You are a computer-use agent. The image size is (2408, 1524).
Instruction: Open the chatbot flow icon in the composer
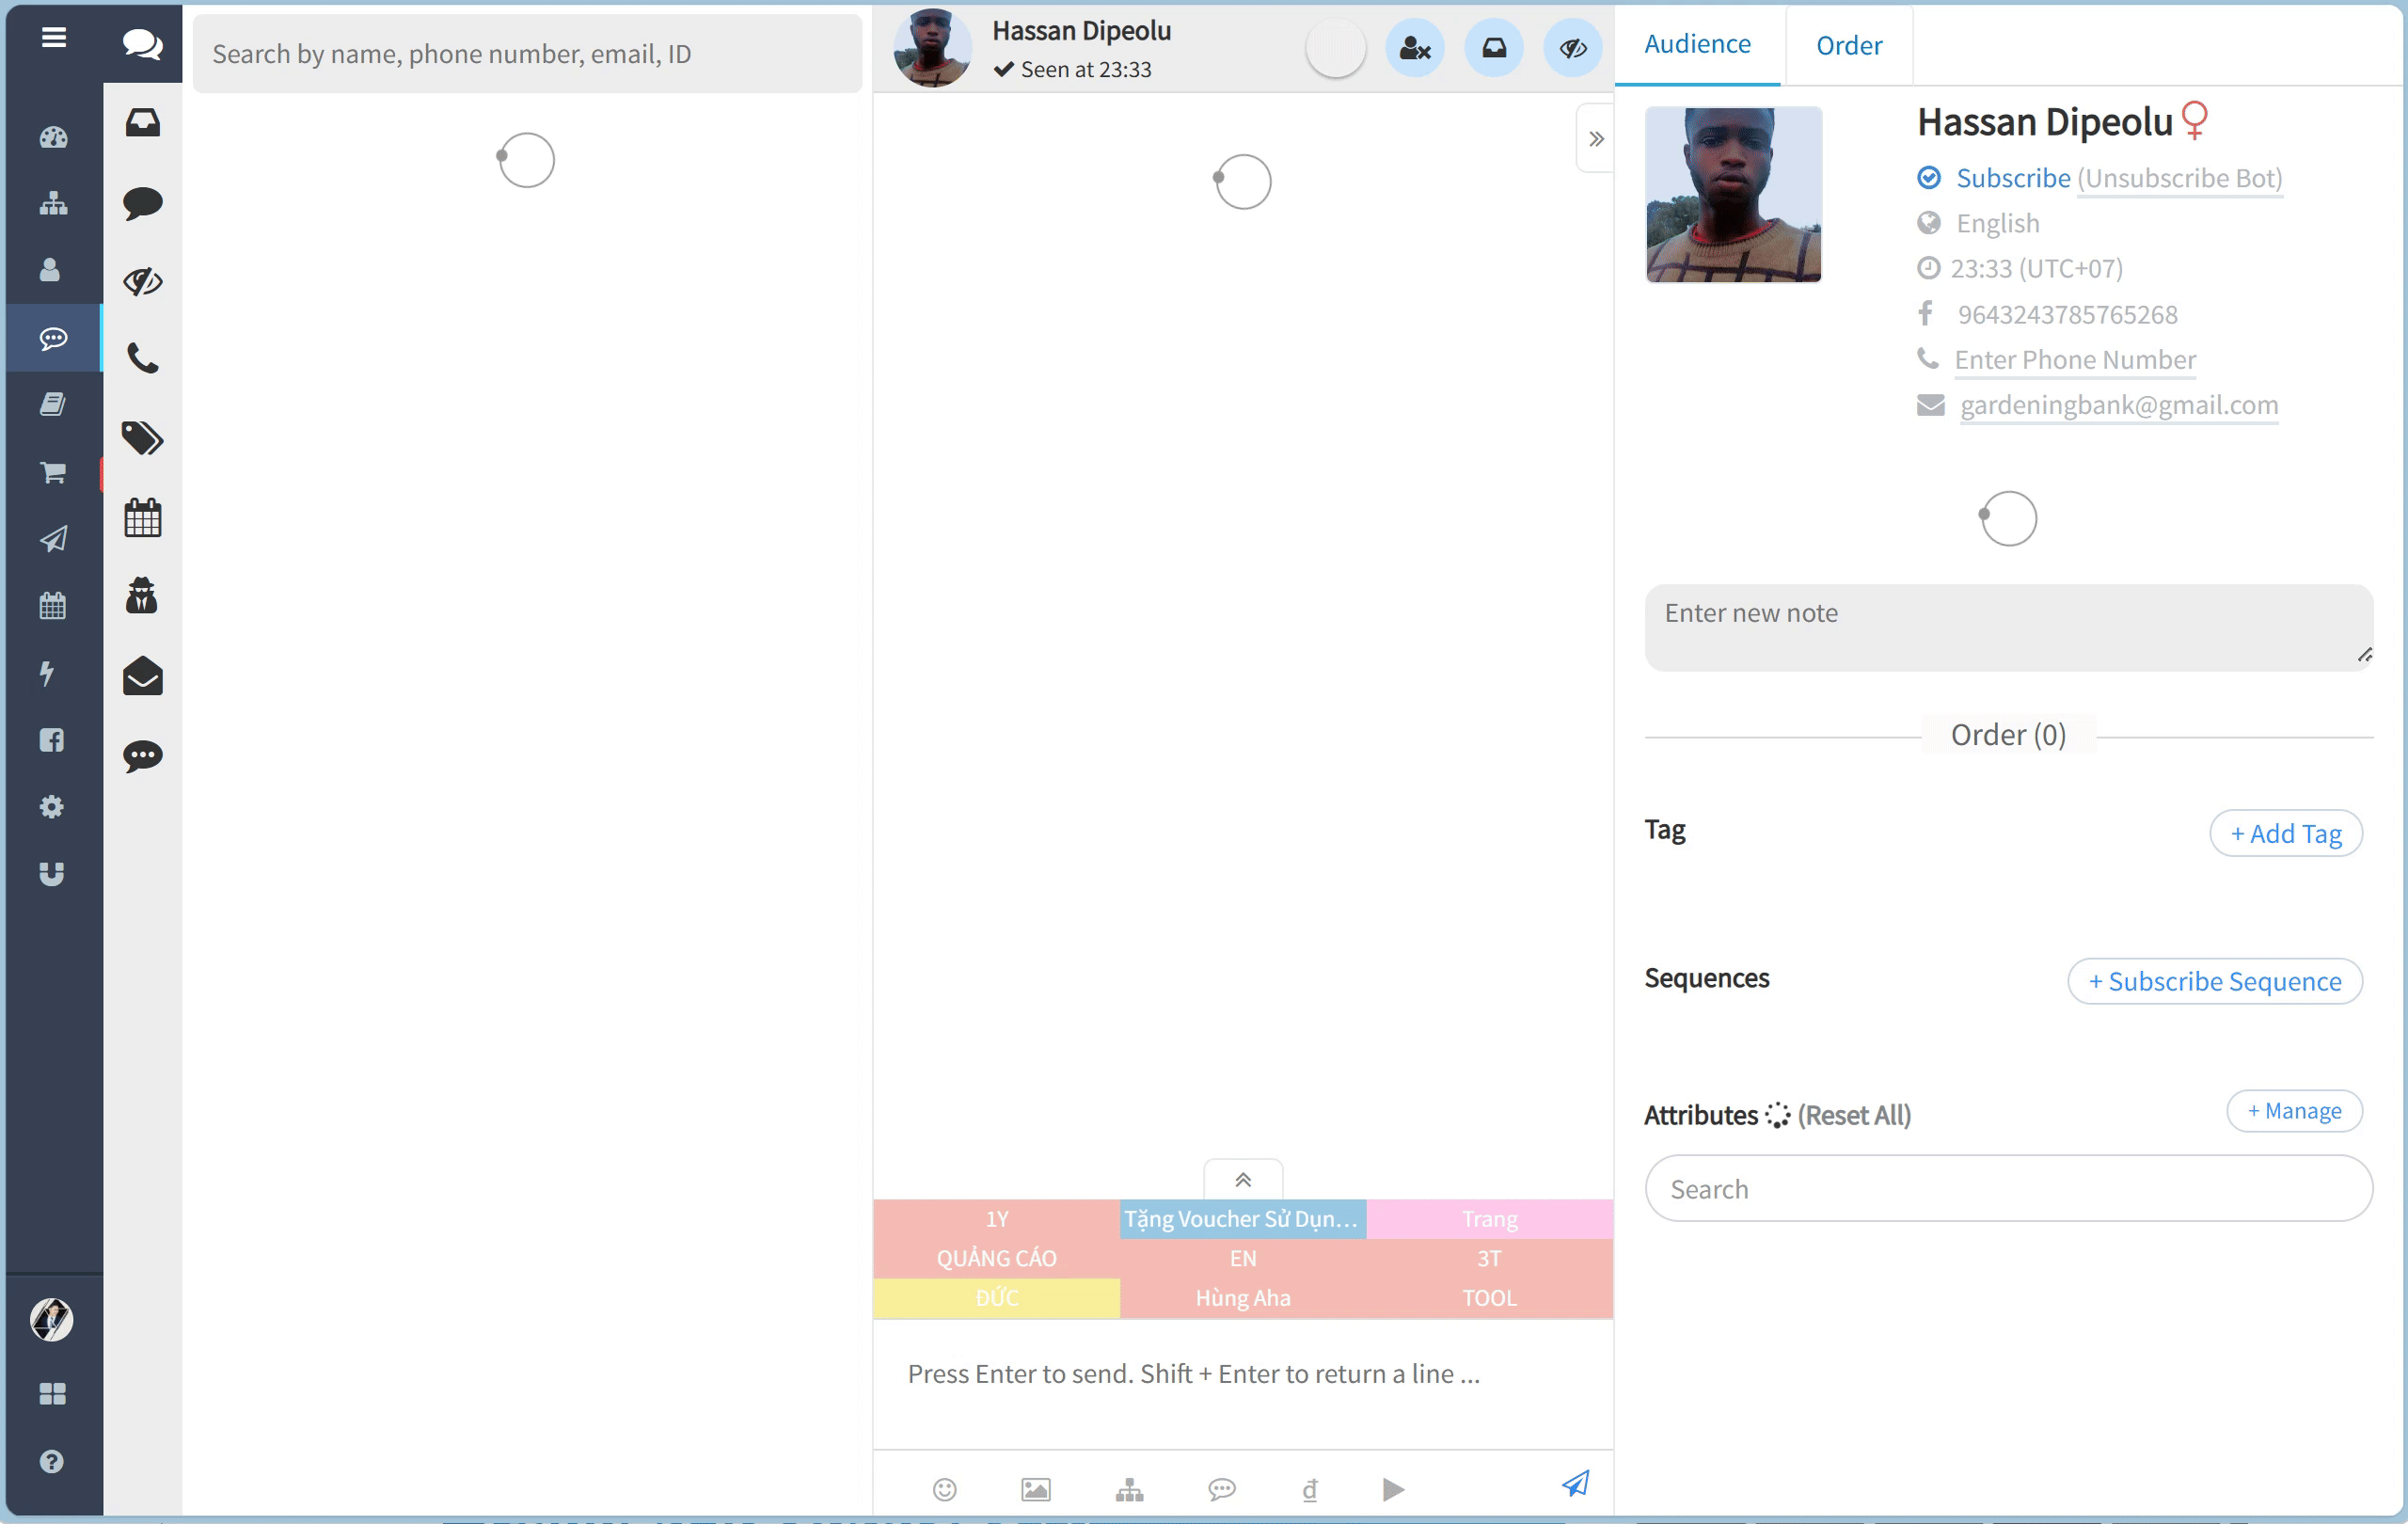tap(1129, 1488)
